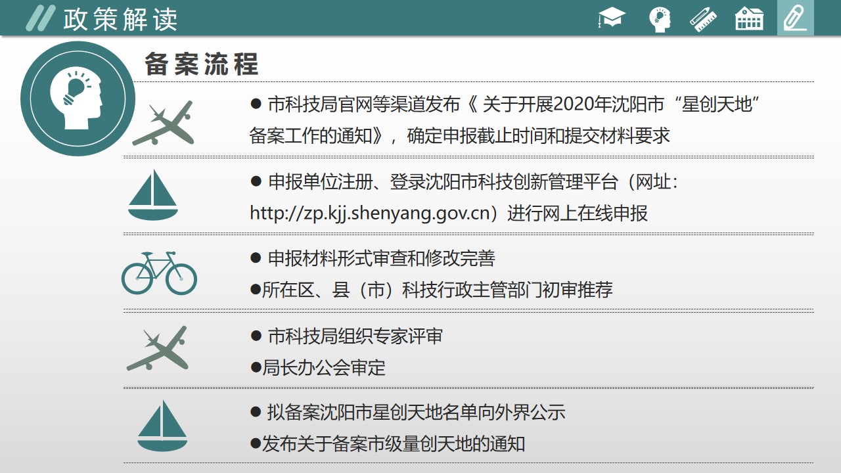The image size is (841, 473).
Task: Click the graduation cap icon in header
Action: tap(612, 18)
